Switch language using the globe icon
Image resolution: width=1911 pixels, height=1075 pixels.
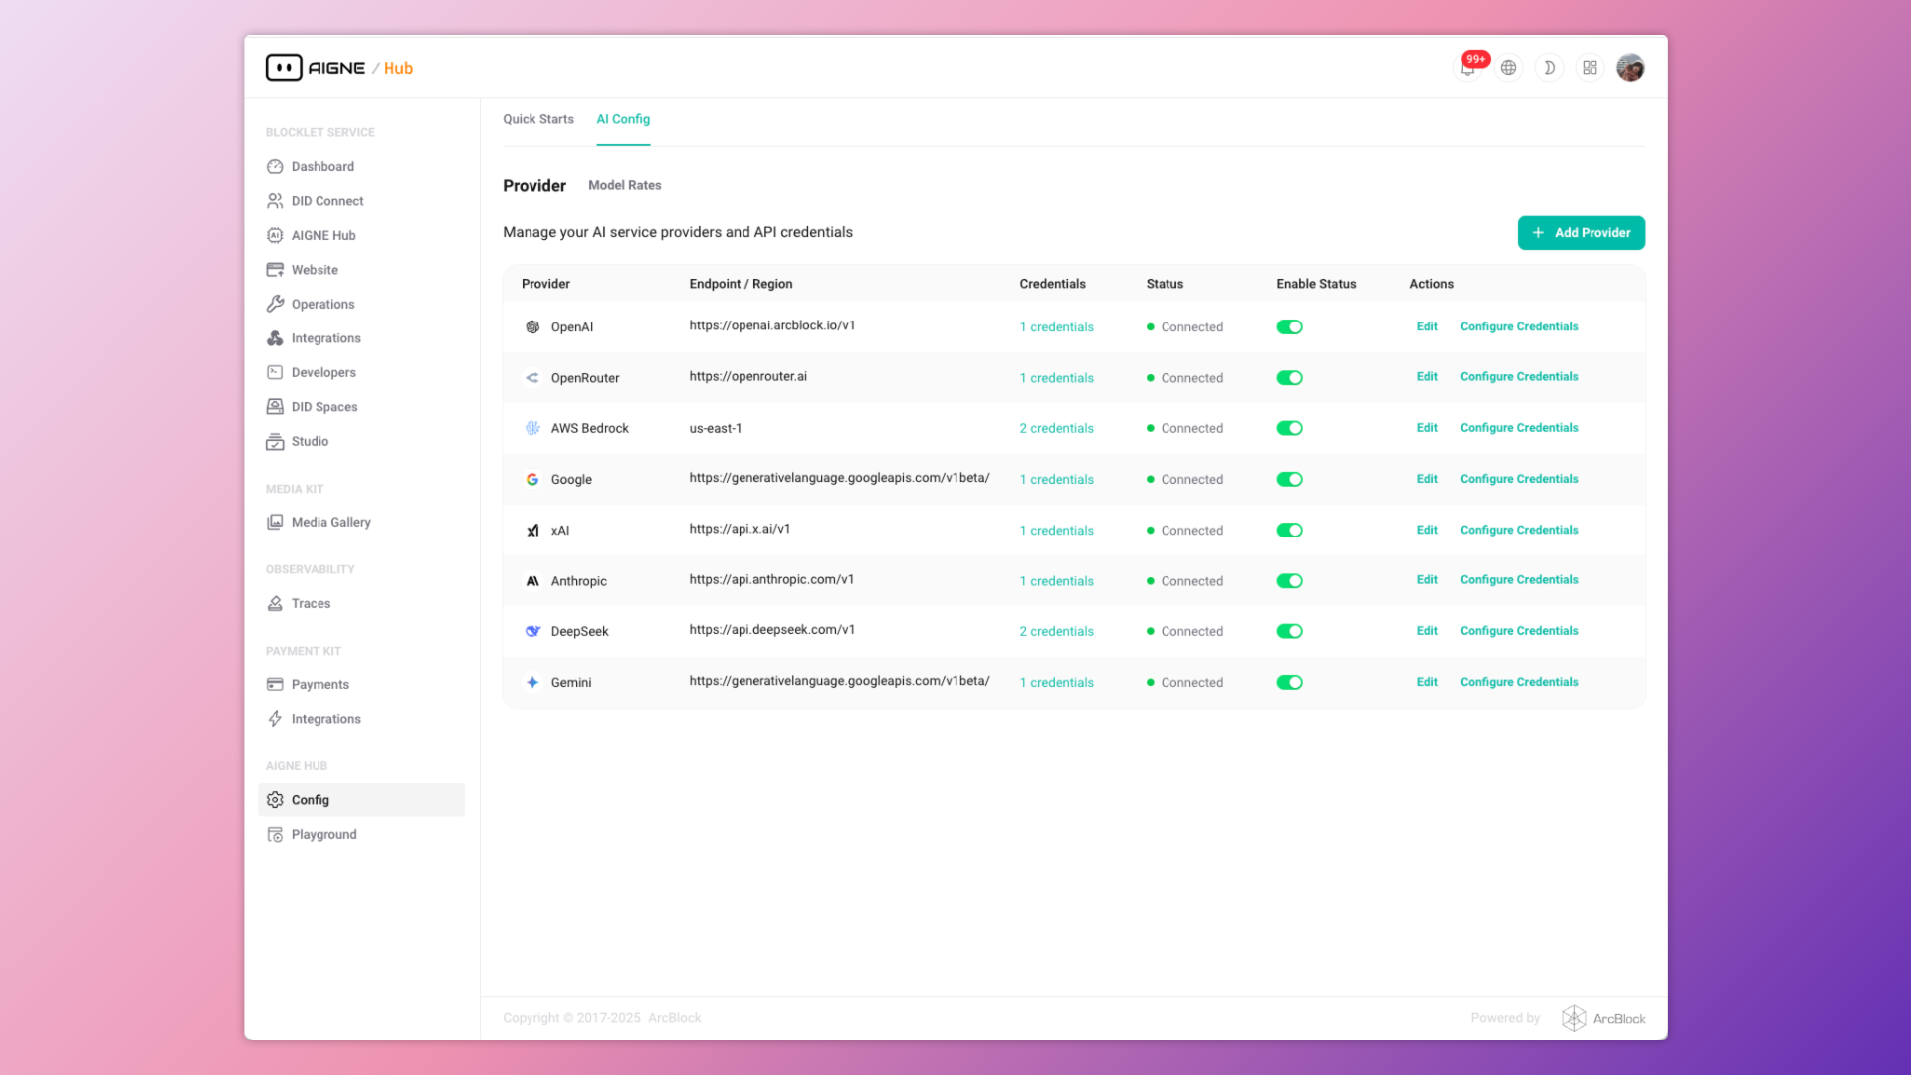pos(1508,68)
